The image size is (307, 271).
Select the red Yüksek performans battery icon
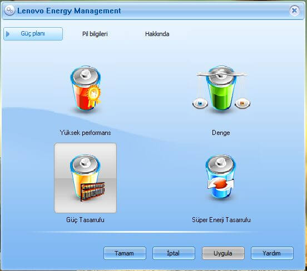86,90
